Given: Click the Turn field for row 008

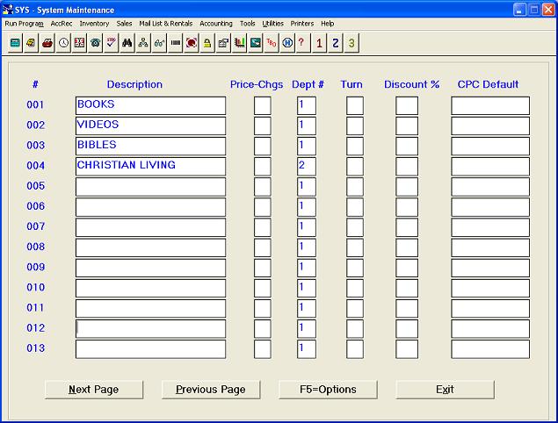Looking at the screenshot, I should coord(355,247).
